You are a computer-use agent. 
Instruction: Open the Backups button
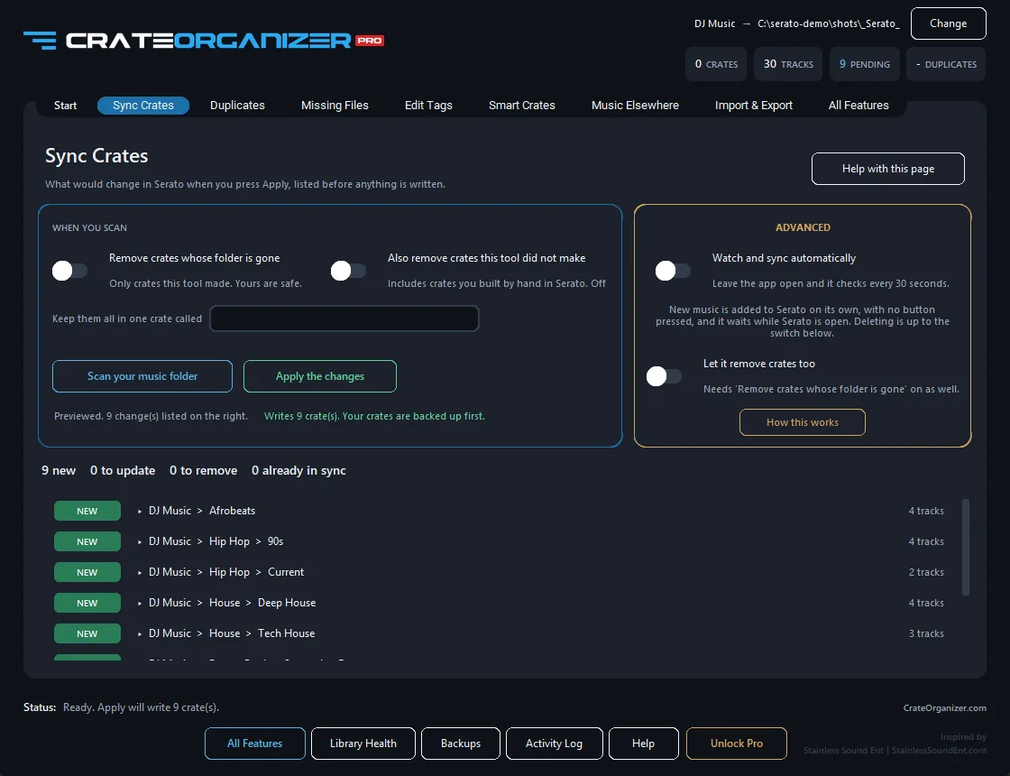pyautogui.click(x=461, y=744)
